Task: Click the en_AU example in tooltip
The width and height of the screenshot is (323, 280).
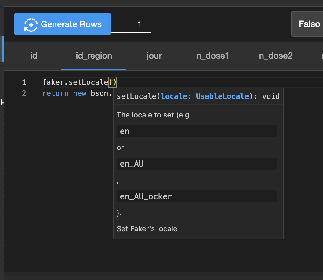Action: [x=132, y=164]
